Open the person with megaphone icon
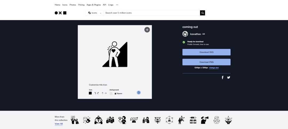288x129 pixels. point(205,120)
